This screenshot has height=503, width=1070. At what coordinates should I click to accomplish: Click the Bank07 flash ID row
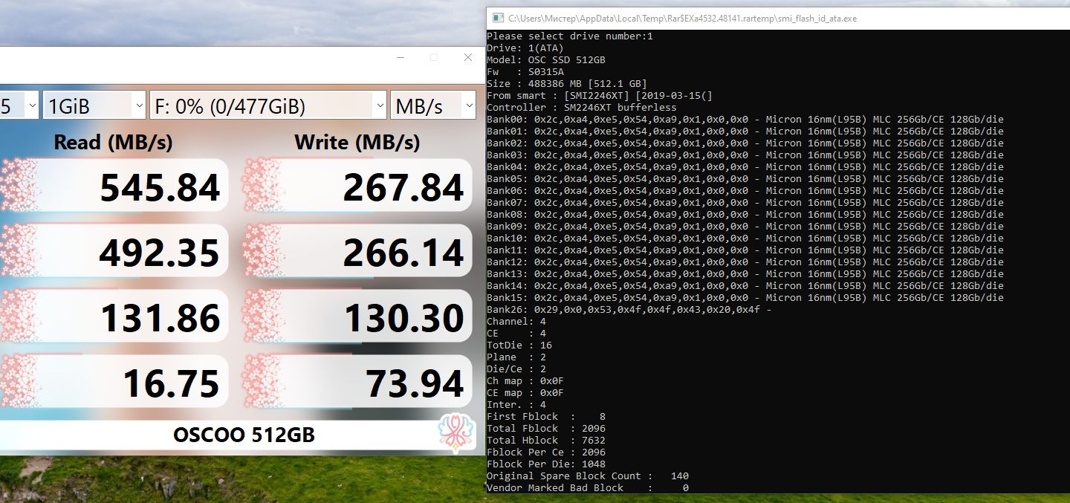(745, 202)
